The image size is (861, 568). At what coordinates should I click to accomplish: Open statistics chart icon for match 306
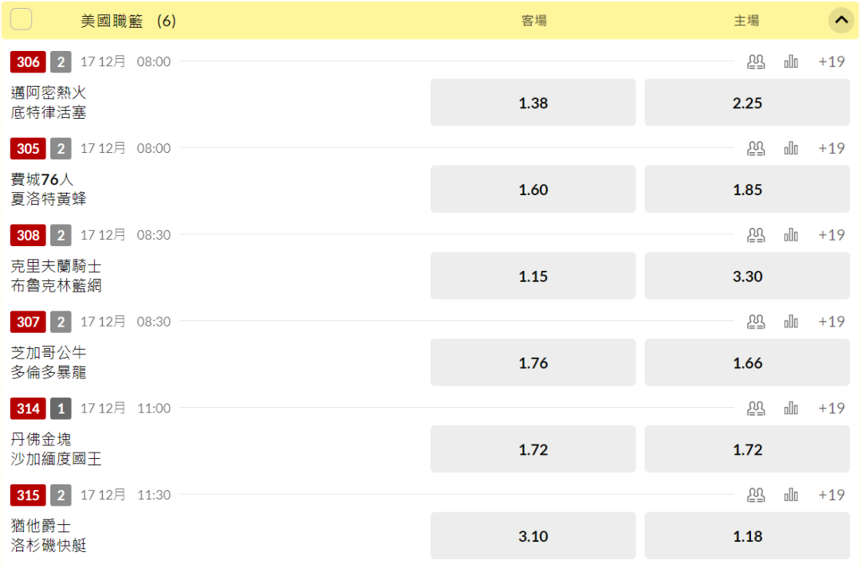pyautogui.click(x=791, y=61)
